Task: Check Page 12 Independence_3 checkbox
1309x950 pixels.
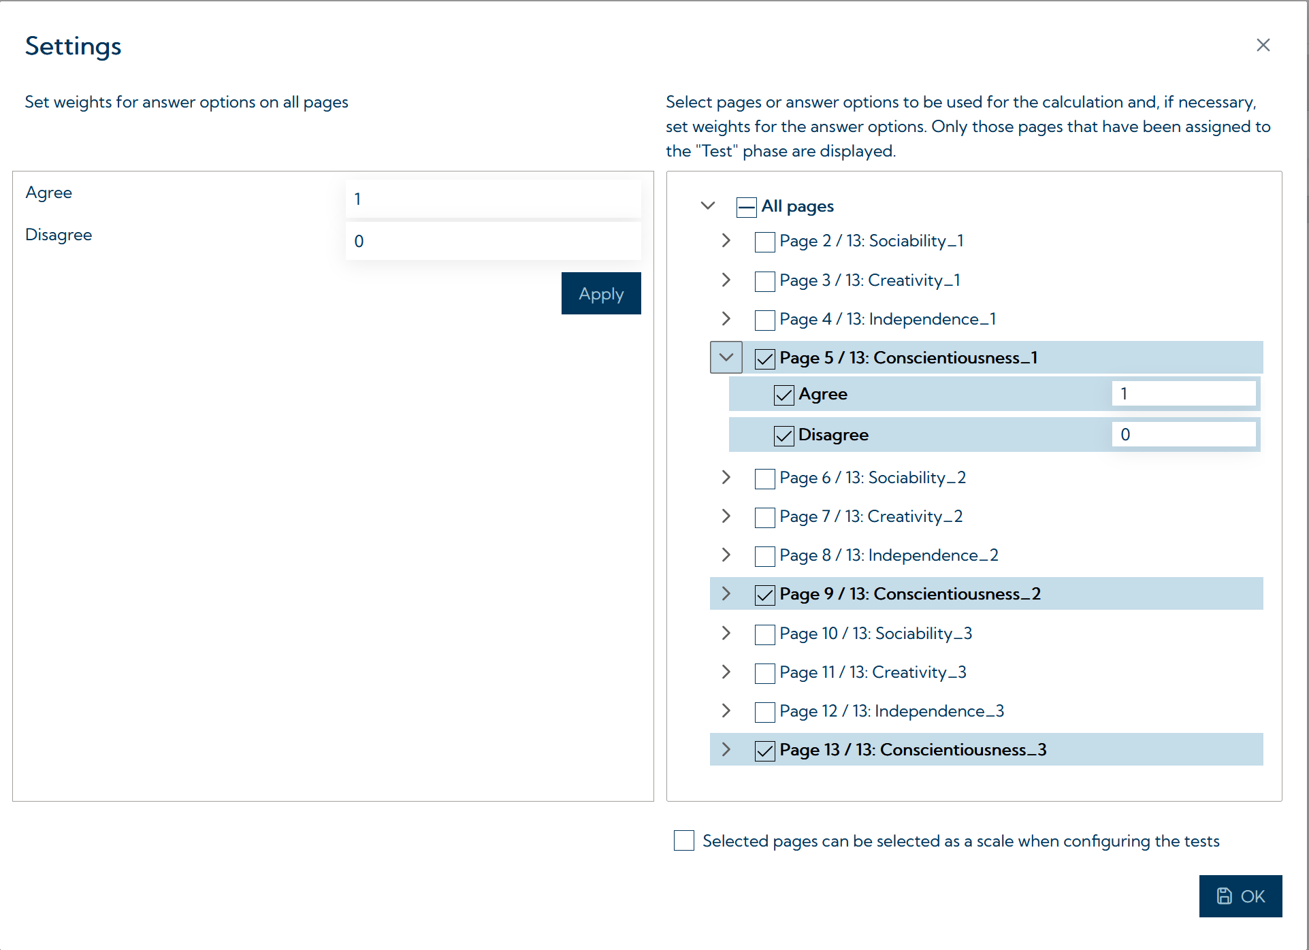Action: coord(764,712)
